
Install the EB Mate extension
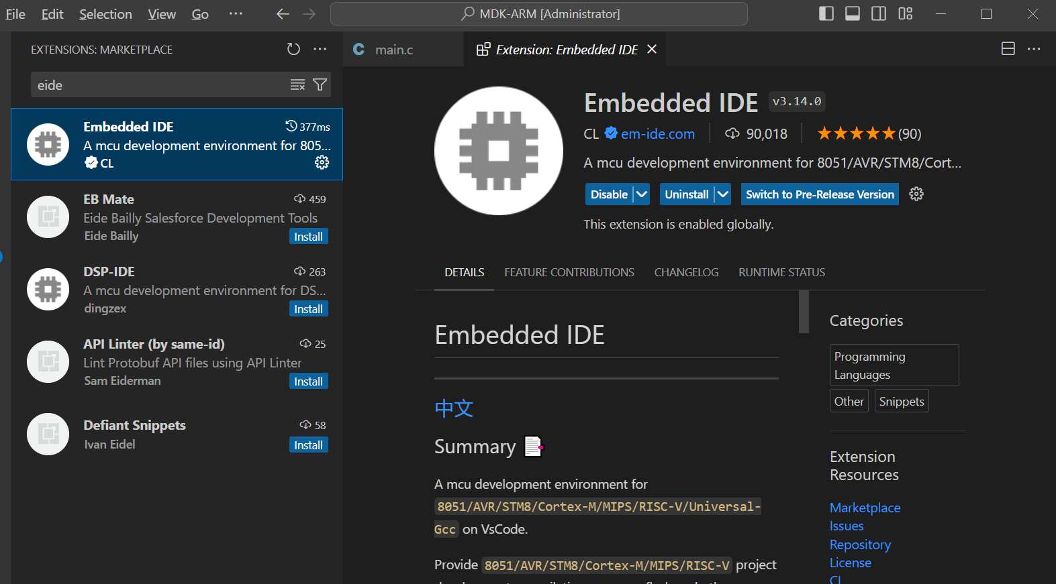click(309, 237)
